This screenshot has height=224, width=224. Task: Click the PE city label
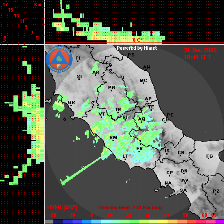(x=170, y=115)
